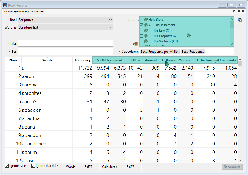248x175 pixels.
Task: Maximize the Book Reports window
Action: coord(231,5)
